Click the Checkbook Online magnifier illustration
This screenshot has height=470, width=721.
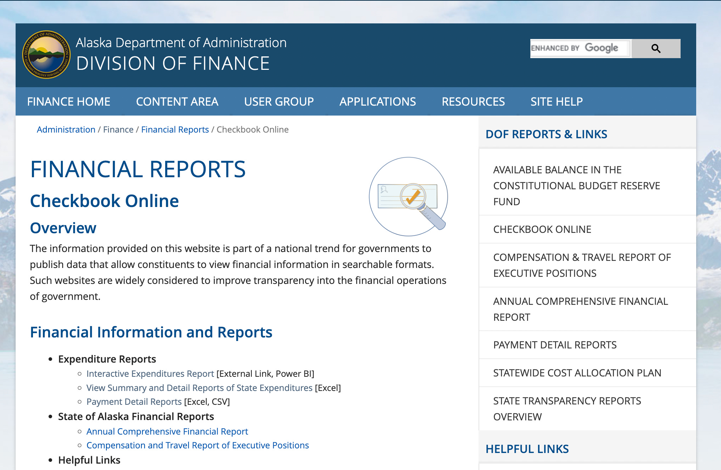408,197
